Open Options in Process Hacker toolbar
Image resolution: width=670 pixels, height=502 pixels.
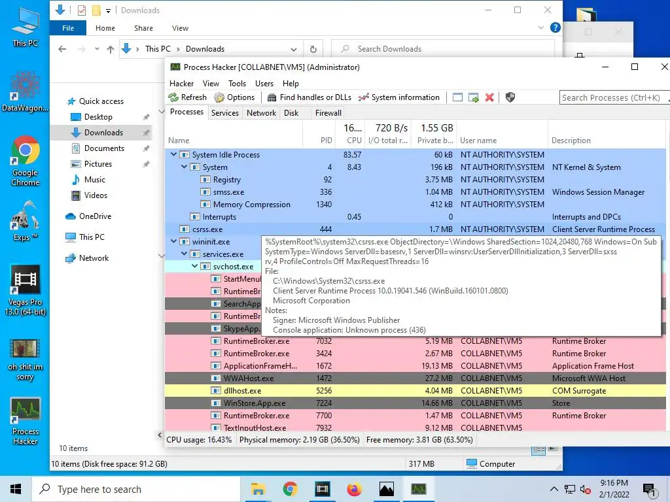click(x=235, y=97)
